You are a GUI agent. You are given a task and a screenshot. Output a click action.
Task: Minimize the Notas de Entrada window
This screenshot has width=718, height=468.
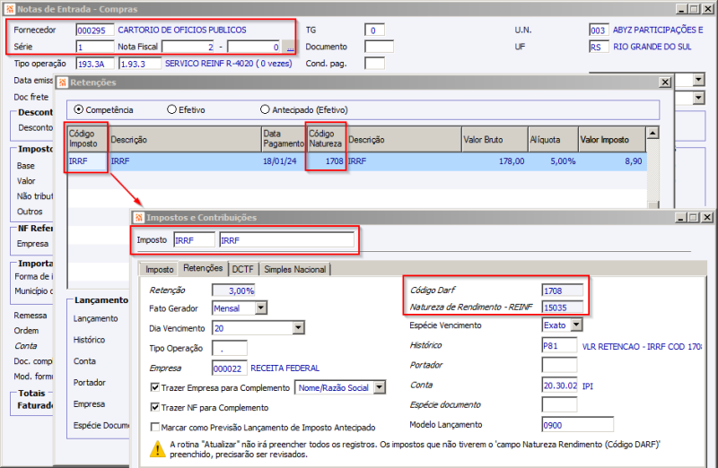click(x=681, y=9)
